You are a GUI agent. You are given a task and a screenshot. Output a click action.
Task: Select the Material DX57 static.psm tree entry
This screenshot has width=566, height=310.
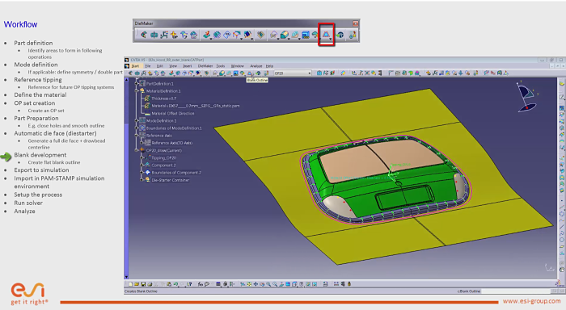click(x=196, y=106)
